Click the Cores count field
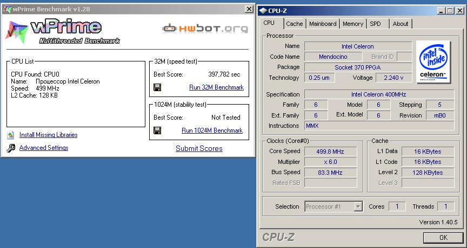 397,206
